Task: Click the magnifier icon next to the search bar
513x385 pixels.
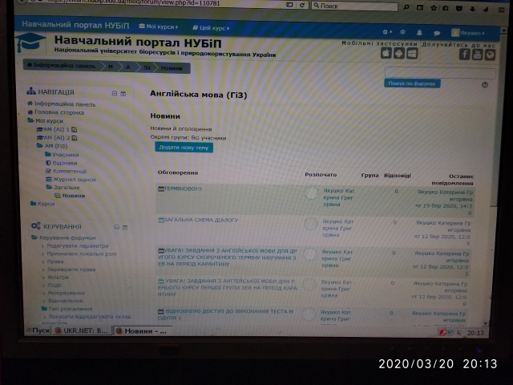Action: pos(406,7)
